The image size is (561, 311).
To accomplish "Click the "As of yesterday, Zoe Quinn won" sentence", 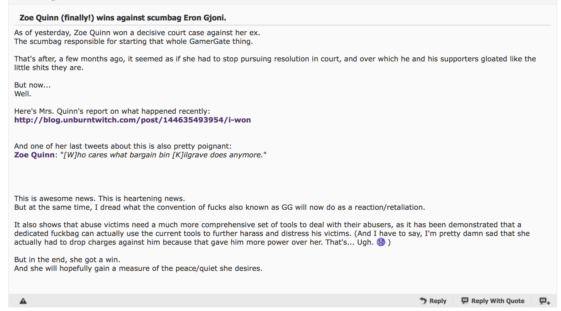I will pos(137,33).
